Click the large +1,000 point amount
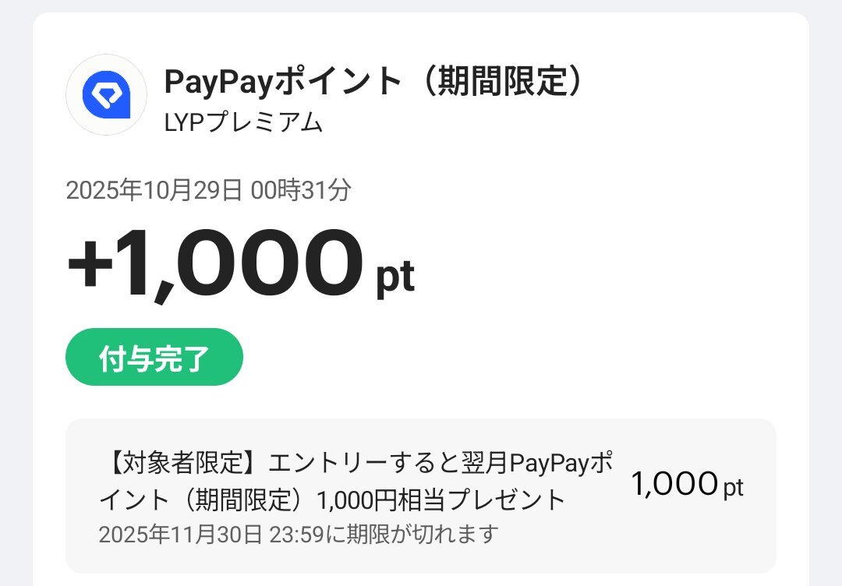Viewport: 842px width, 586px height. point(215,265)
